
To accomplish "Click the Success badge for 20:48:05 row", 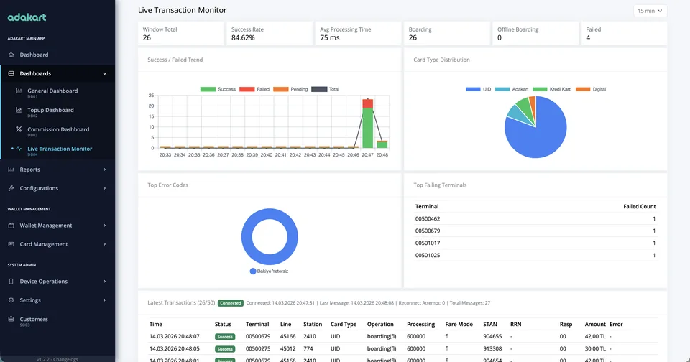I will 225,349.
